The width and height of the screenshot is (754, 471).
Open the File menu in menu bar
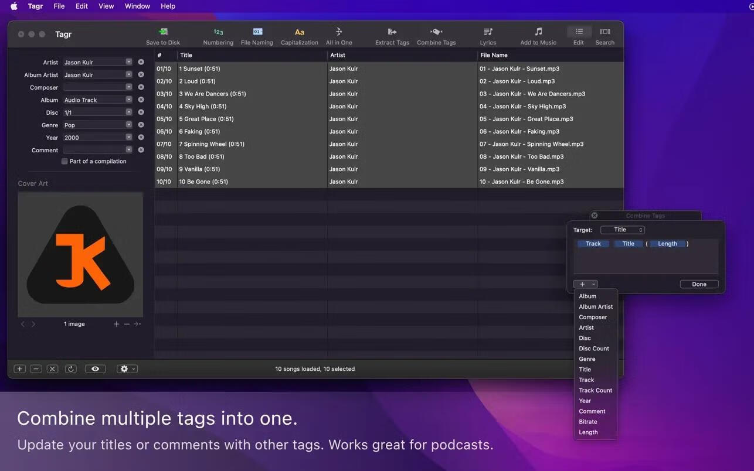pos(59,6)
